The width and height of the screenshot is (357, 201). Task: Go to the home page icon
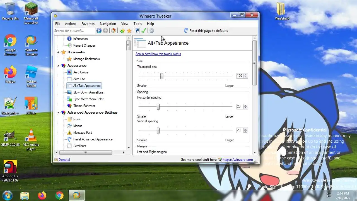tap(113, 31)
